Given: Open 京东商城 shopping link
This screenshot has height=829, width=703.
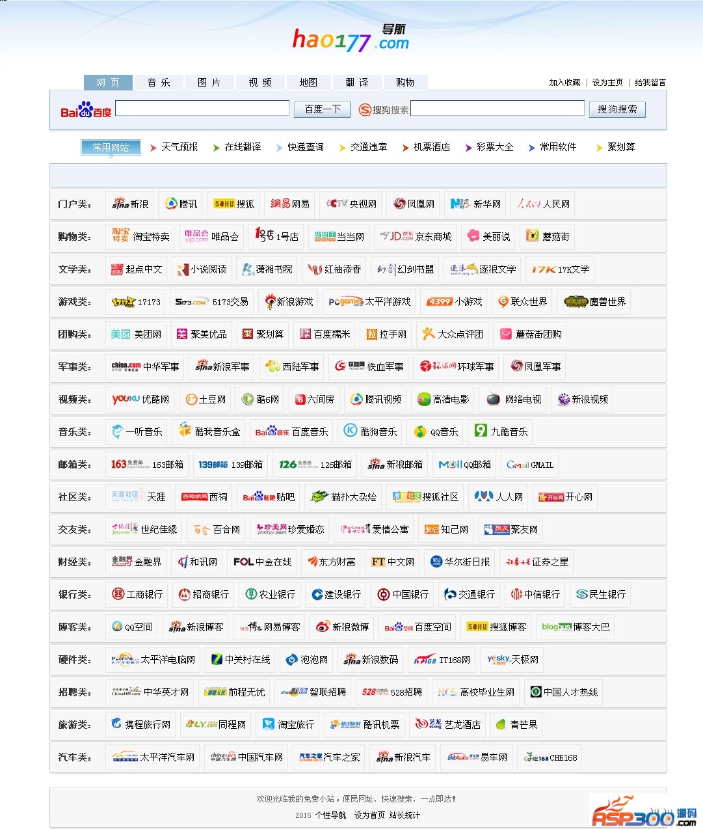Looking at the screenshot, I should (x=416, y=236).
